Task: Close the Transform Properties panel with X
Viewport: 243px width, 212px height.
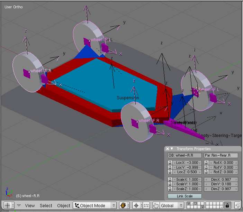Action: pos(168,149)
